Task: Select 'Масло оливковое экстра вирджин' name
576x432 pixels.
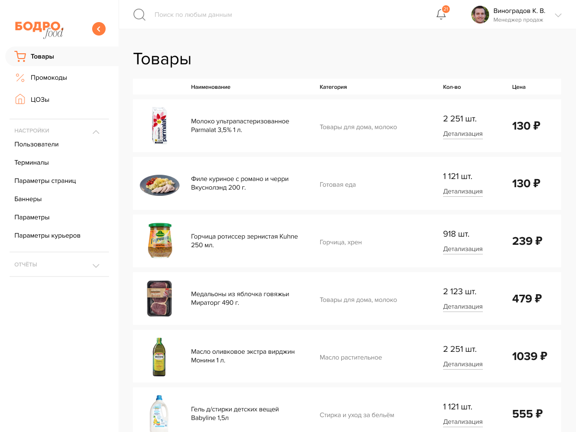Action: pos(243,356)
